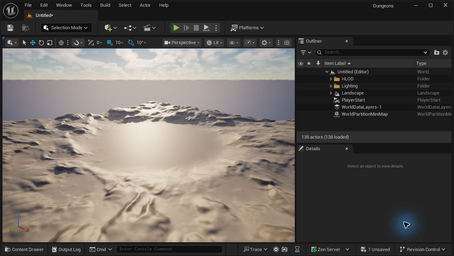Open play mode options menu
Image resolution: width=454 pixels, height=256 pixels.
(216, 28)
